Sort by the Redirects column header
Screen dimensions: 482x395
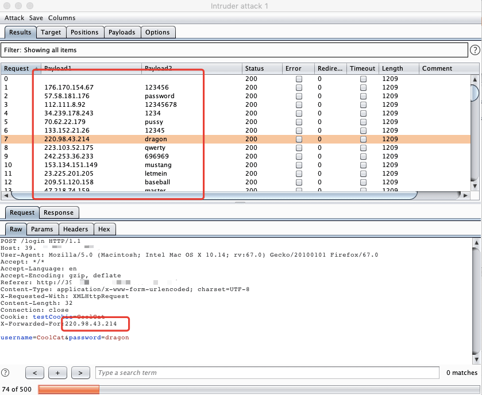[x=330, y=68]
